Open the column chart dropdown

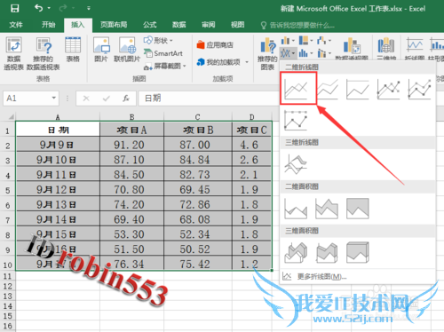click(288, 40)
